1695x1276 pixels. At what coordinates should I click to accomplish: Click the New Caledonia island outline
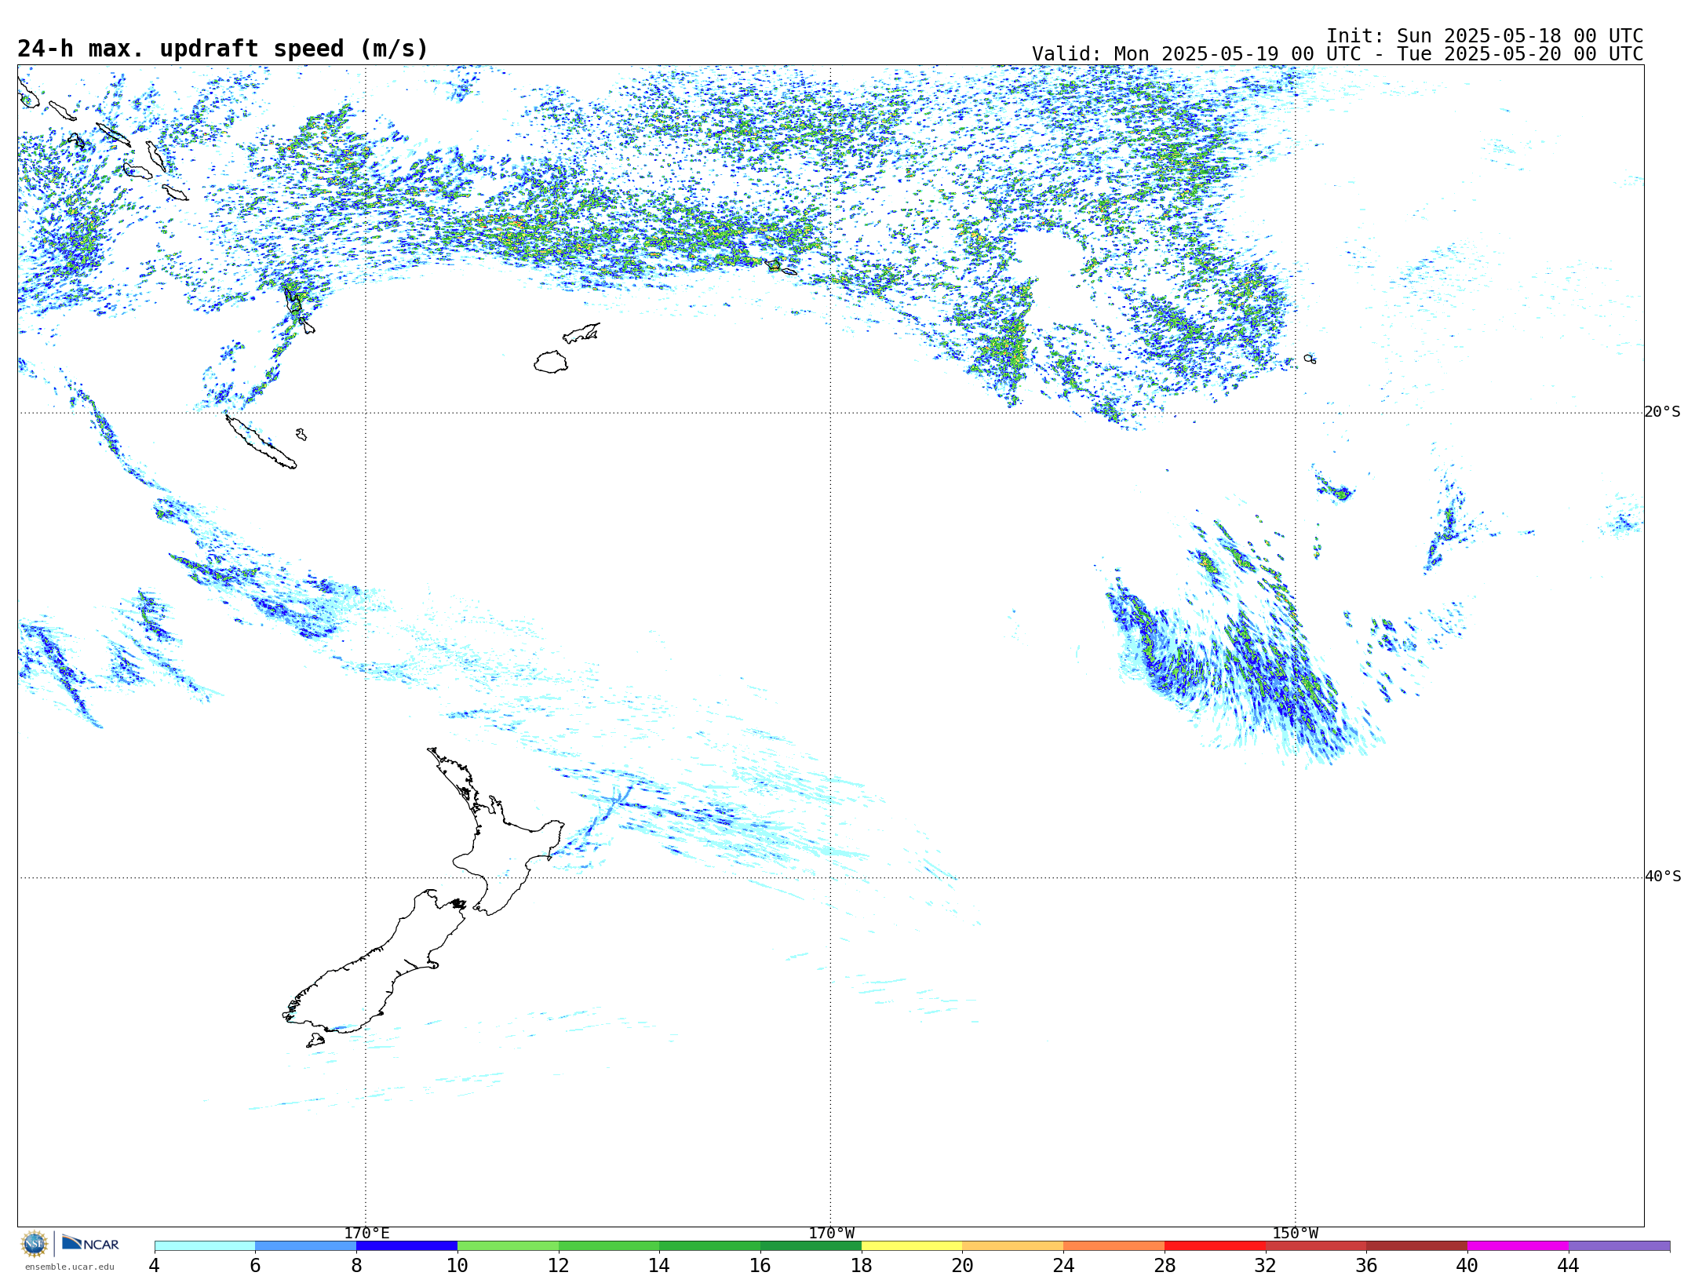click(x=261, y=443)
